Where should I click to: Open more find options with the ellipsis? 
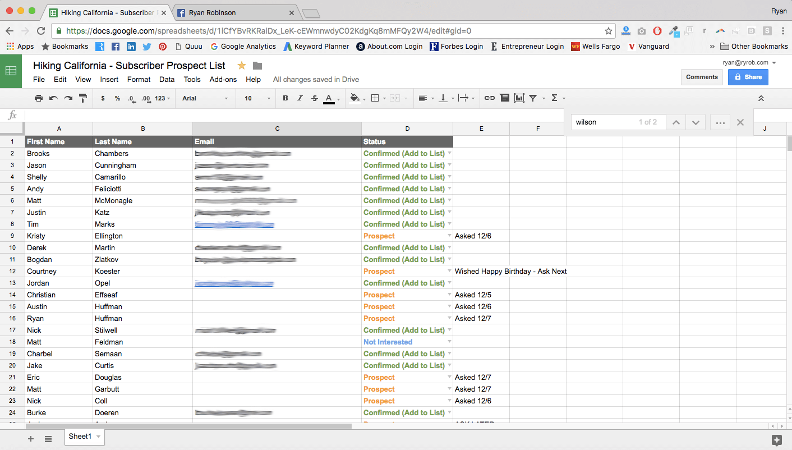[720, 122]
